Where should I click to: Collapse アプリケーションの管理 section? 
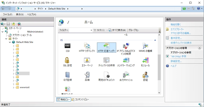click(199, 48)
